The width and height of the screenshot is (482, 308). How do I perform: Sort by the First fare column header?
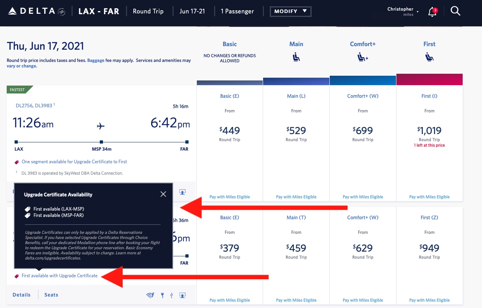click(430, 44)
